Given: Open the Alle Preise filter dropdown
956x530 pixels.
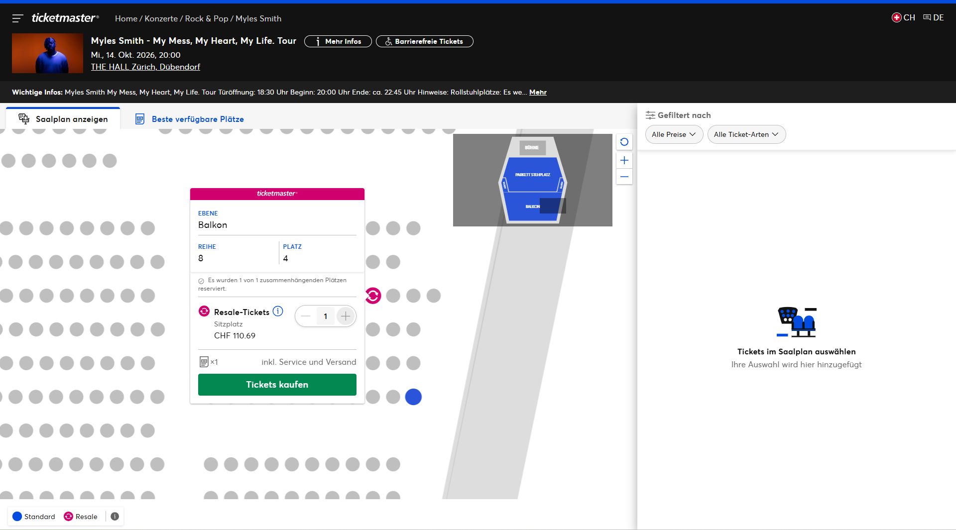Looking at the screenshot, I should (674, 134).
